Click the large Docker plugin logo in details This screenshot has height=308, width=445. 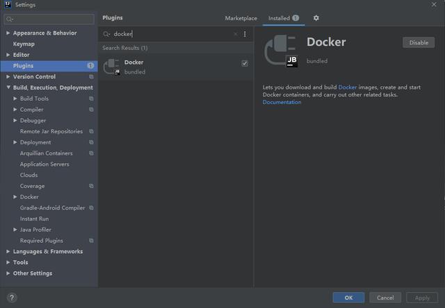tap(281, 51)
